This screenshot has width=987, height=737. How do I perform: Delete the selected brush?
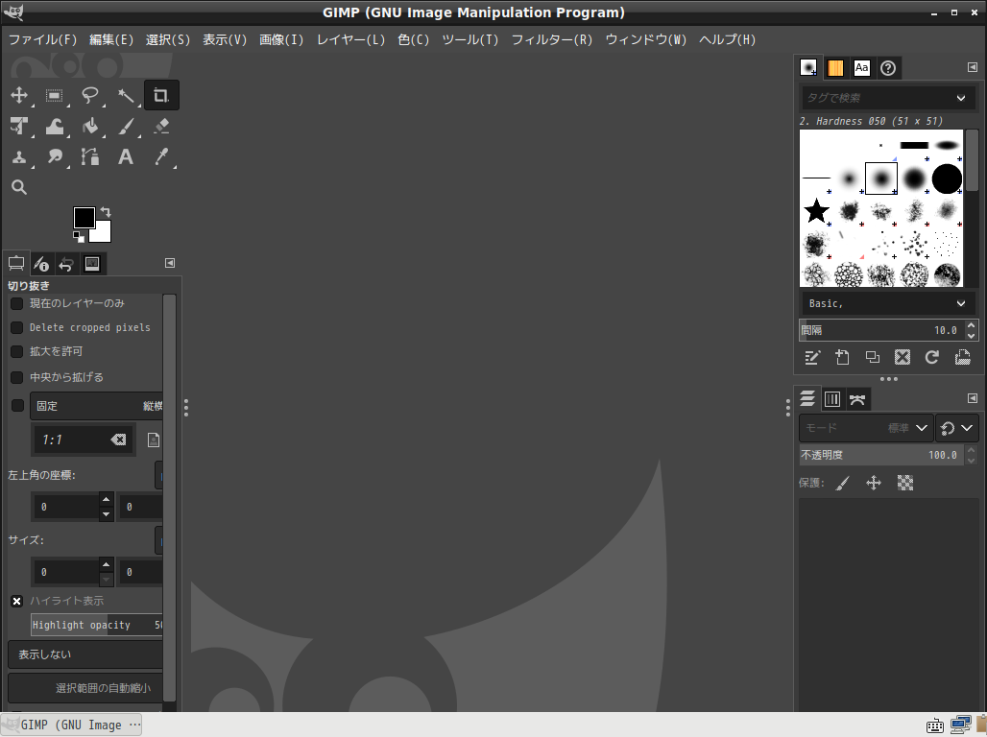pyautogui.click(x=902, y=358)
